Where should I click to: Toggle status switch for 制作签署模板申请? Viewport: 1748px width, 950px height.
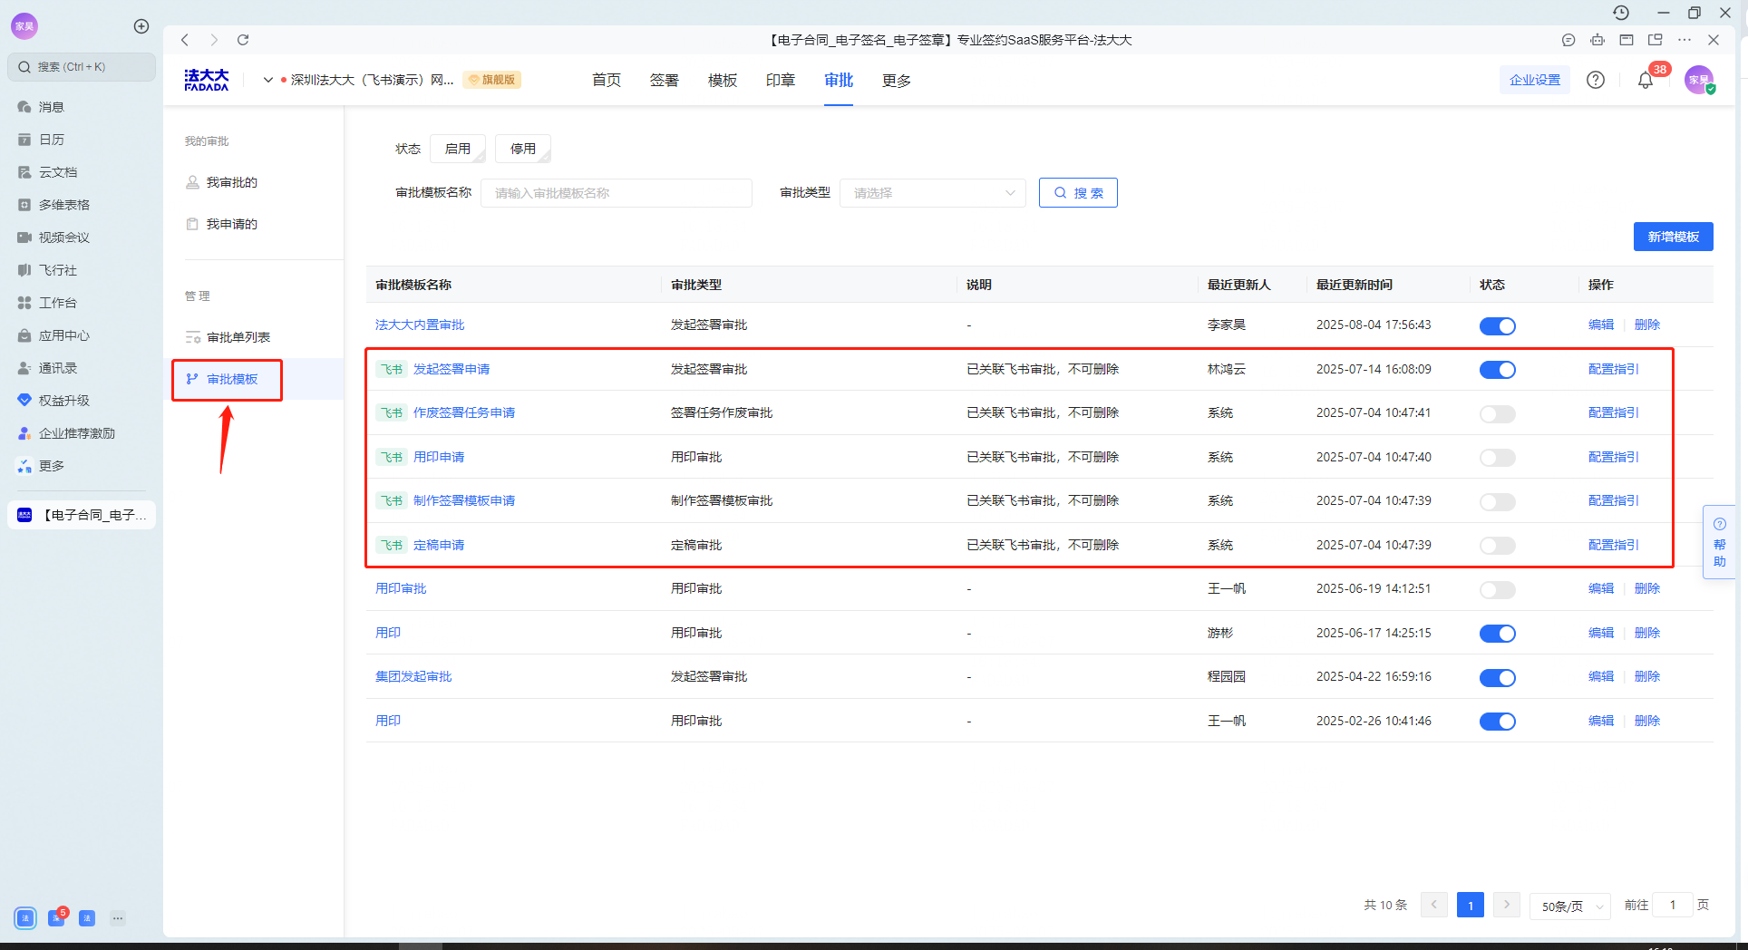tap(1498, 501)
